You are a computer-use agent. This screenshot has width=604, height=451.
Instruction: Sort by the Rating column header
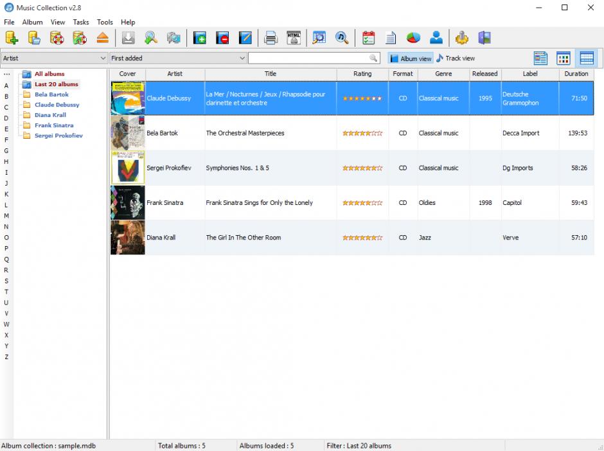click(362, 74)
